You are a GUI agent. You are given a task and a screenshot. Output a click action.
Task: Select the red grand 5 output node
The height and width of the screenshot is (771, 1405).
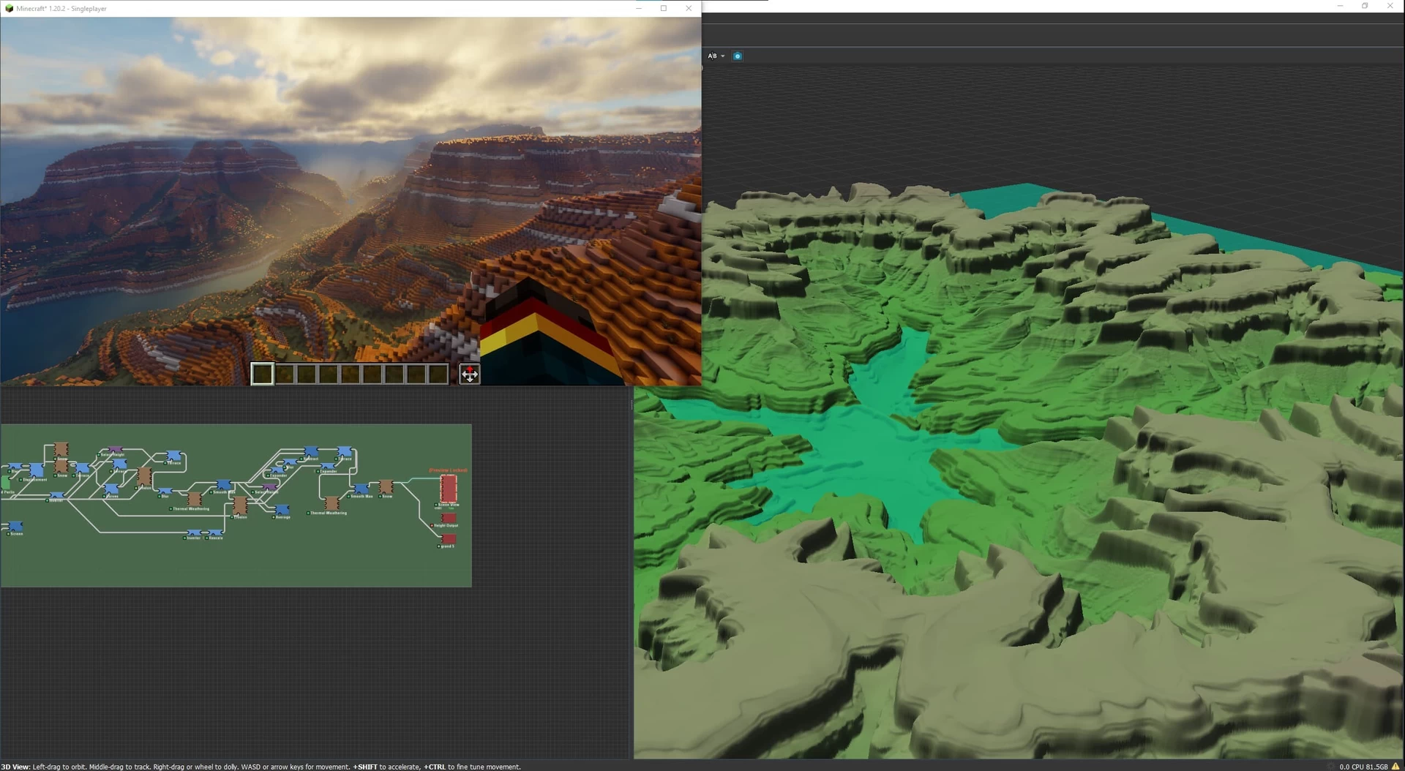pos(449,539)
